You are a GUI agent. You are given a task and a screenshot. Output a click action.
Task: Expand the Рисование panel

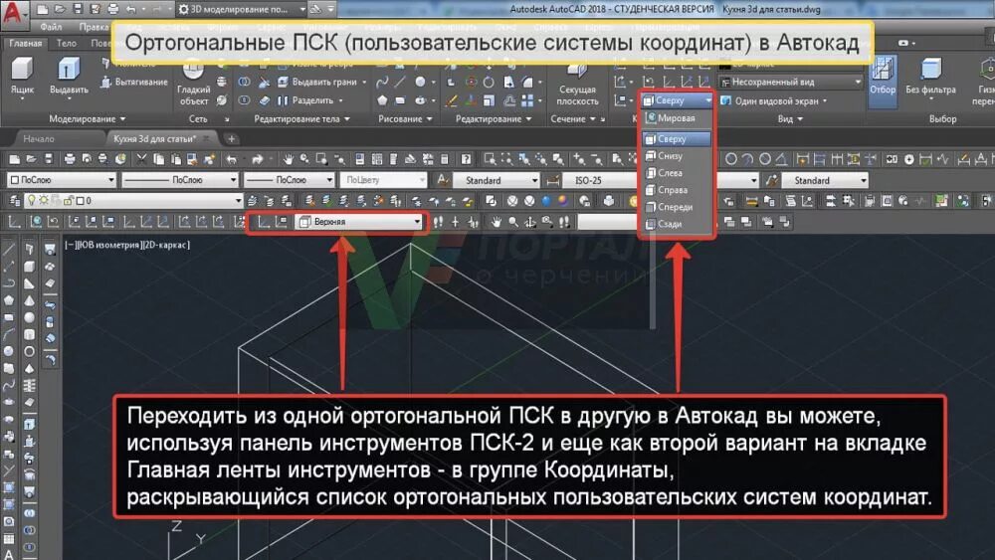(405, 118)
